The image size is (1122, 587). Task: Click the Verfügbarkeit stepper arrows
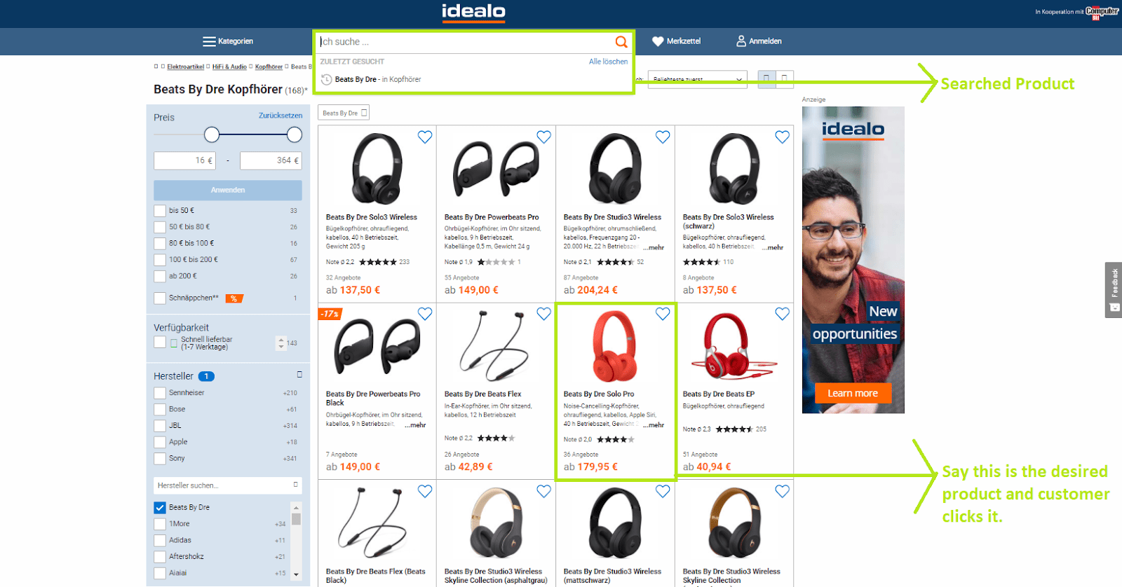point(281,343)
